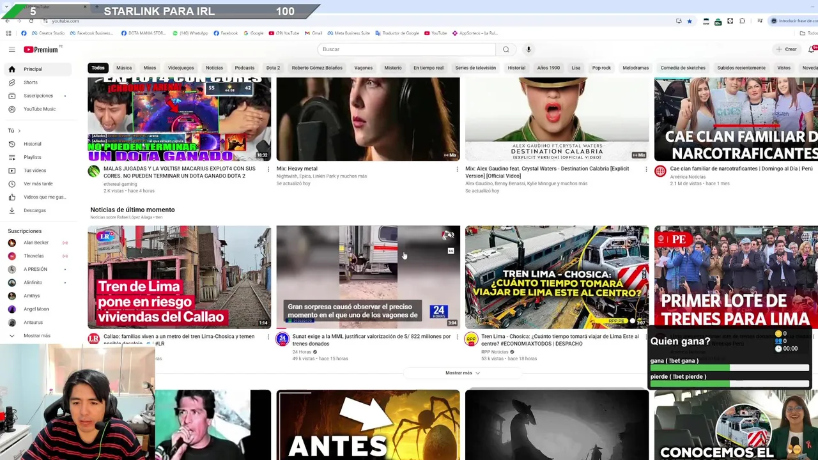Open more options for Tren Lima - Chosica video
This screenshot has width=818, height=460.
[646, 337]
